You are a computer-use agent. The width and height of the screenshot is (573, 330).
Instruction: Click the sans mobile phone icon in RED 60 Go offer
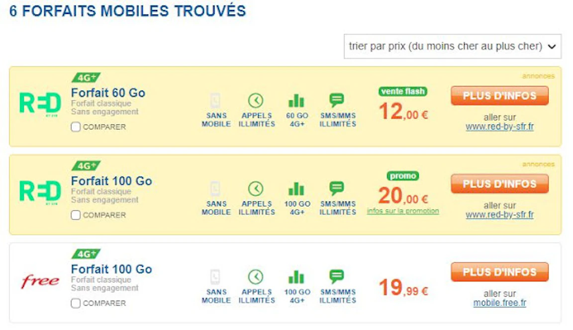click(x=215, y=100)
